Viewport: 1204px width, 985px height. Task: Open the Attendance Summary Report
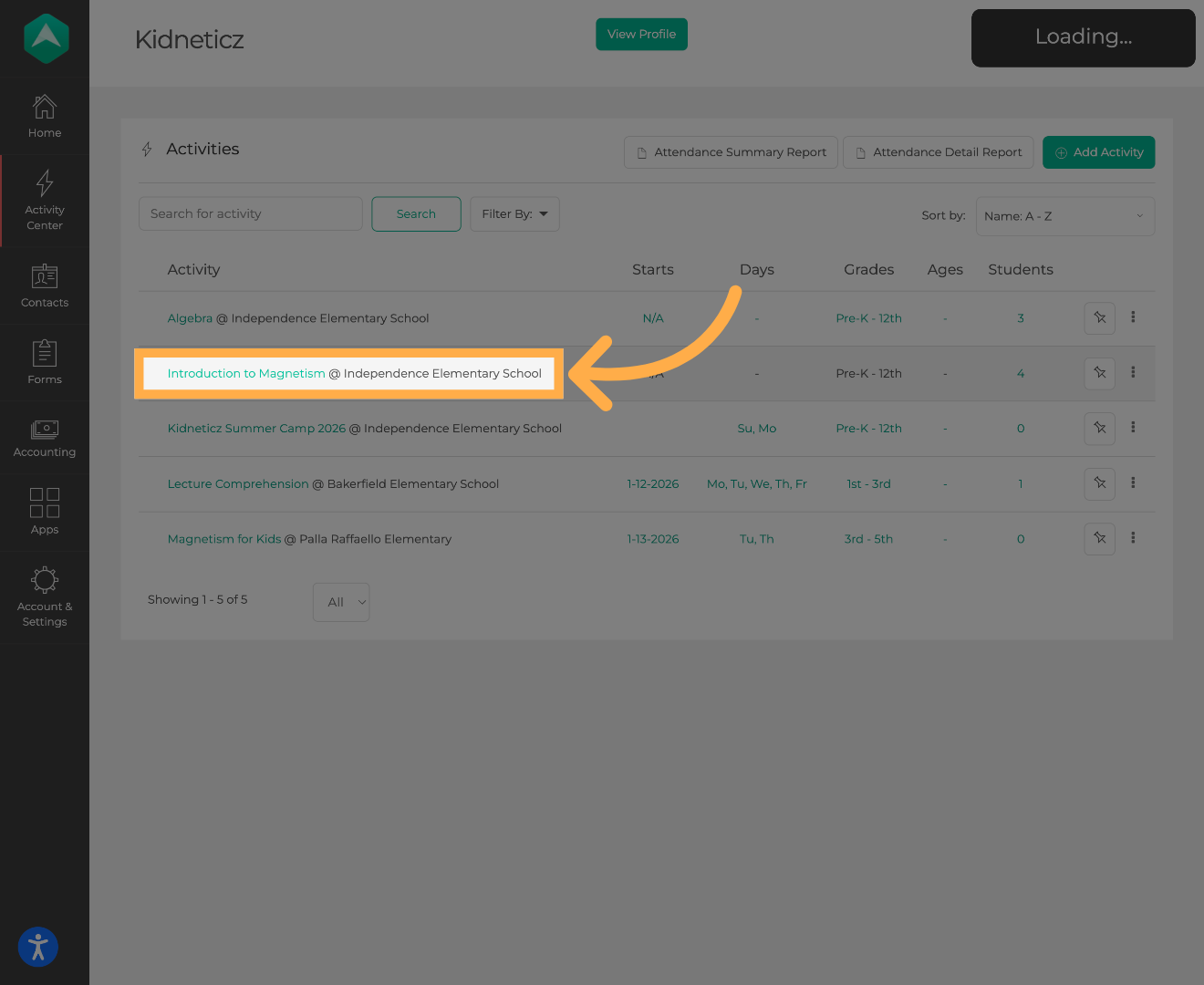[x=731, y=152]
